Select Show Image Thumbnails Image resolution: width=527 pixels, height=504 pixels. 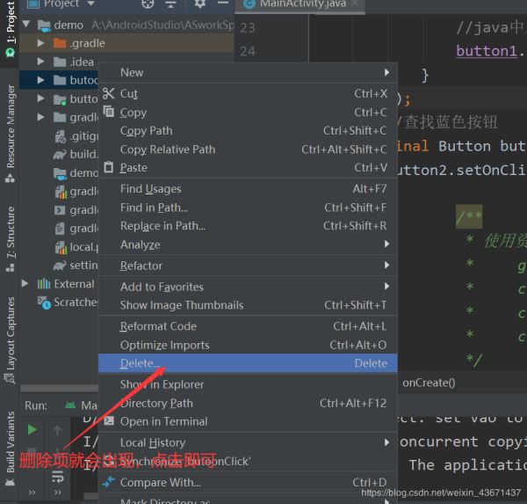[248, 305]
